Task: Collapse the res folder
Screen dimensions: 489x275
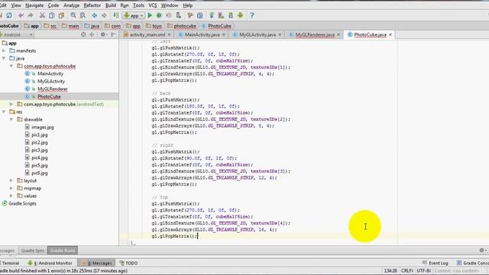Action: (x=4, y=112)
